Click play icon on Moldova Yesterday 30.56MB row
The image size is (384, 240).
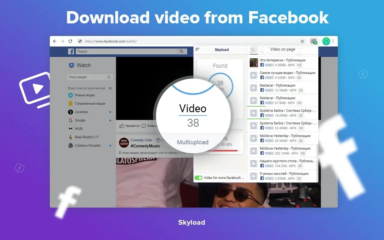tap(254, 138)
